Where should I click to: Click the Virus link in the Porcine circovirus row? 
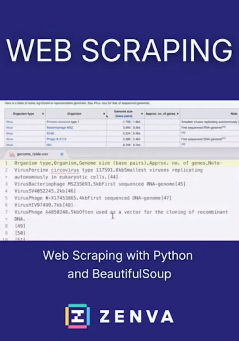click(10, 122)
